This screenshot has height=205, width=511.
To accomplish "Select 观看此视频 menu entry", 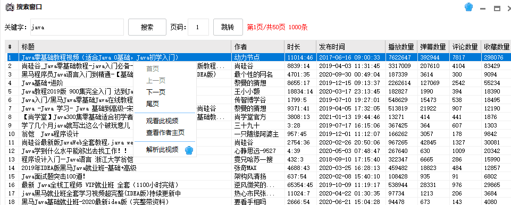I will click(x=162, y=122).
